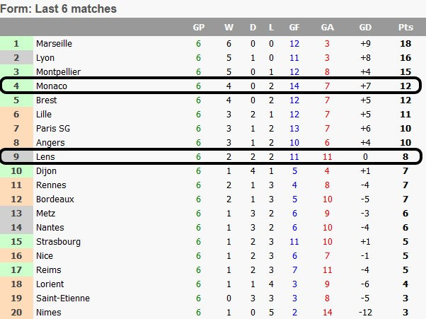Click the Strasbourg team name
This screenshot has height=319, width=426.
coord(57,242)
